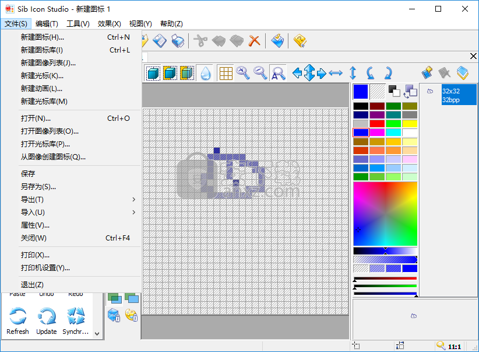Open the 编辑(T) menu

click(47, 24)
